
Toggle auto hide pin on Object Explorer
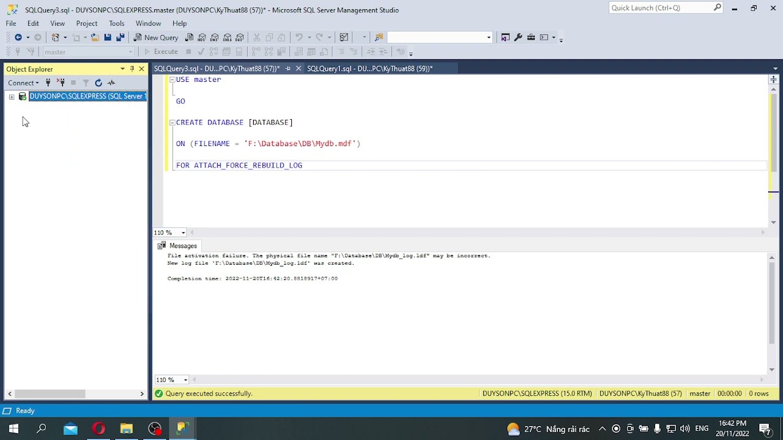pyautogui.click(x=132, y=69)
